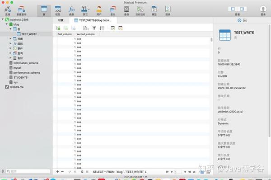Viewport: 271px width, 180px height.
Task: Toggle the right info panel view button
Action: [242, 9]
